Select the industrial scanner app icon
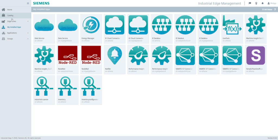The width and height of the screenshot is (278, 140). point(44,86)
